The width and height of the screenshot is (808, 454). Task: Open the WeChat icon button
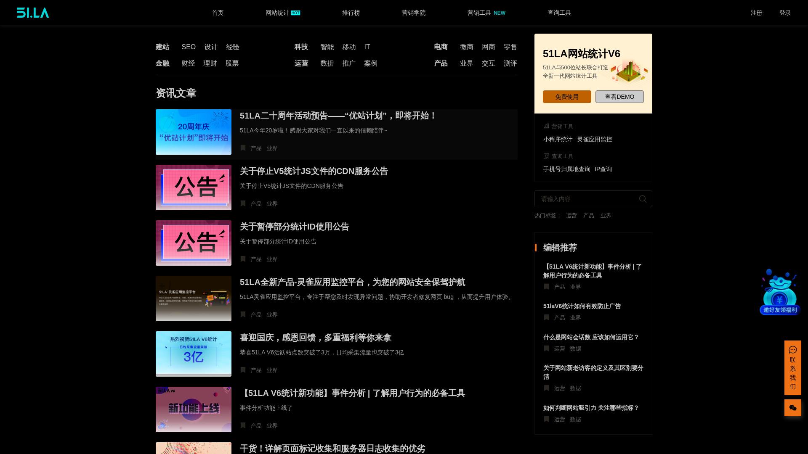click(793, 408)
